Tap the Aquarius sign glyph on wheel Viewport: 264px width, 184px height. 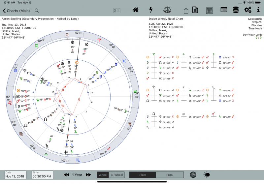[x=135, y=92]
